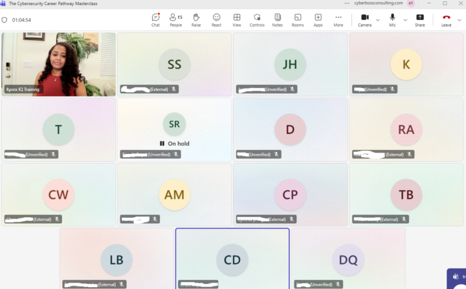Select the CD participant avatar
Screen dimensions: 466x289
(232, 260)
